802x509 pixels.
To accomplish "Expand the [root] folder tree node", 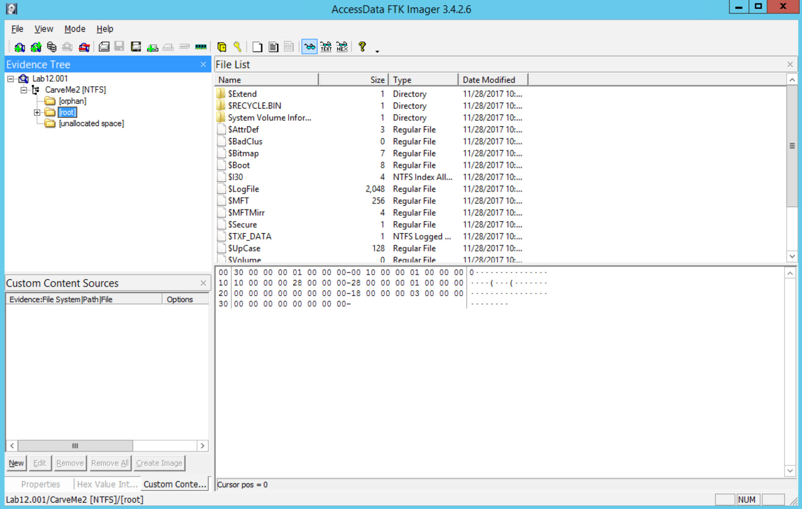I will tap(37, 112).
